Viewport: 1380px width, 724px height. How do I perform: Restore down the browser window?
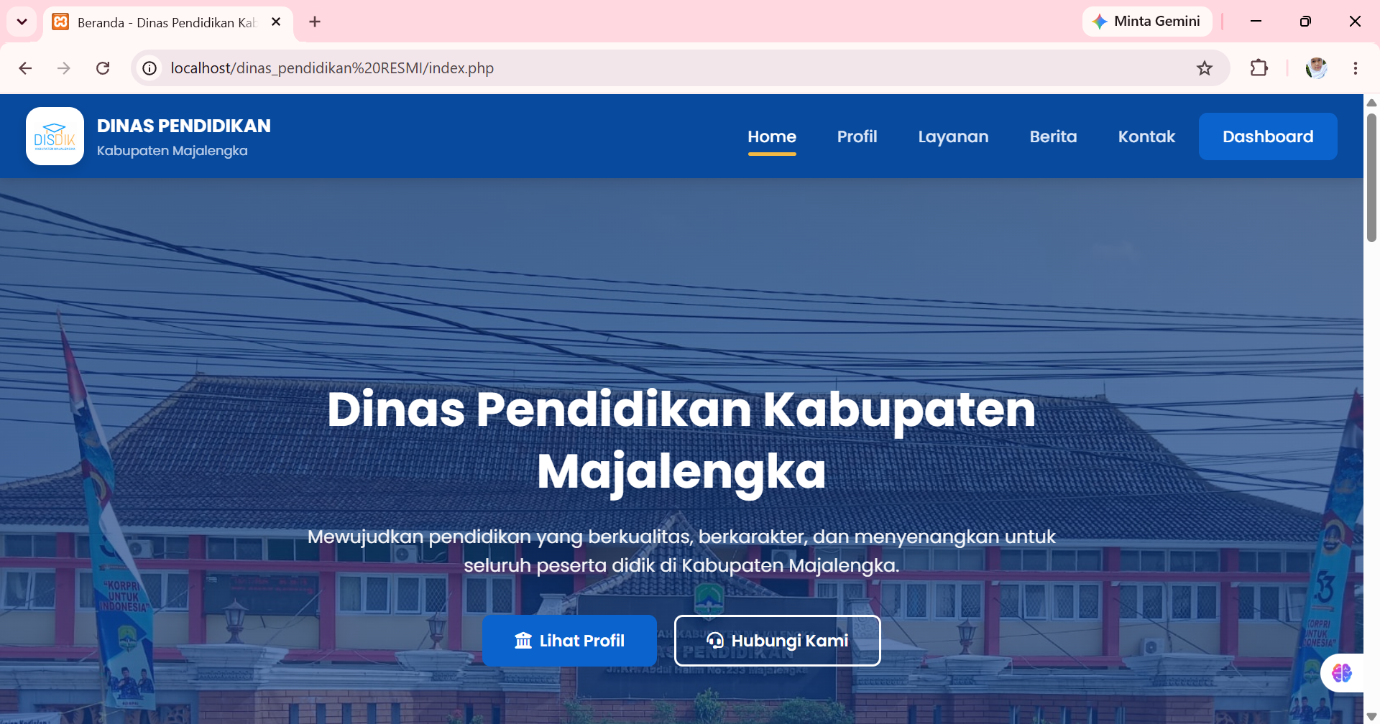coord(1305,22)
